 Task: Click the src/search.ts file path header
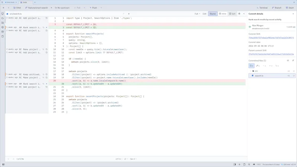pos(16,14)
